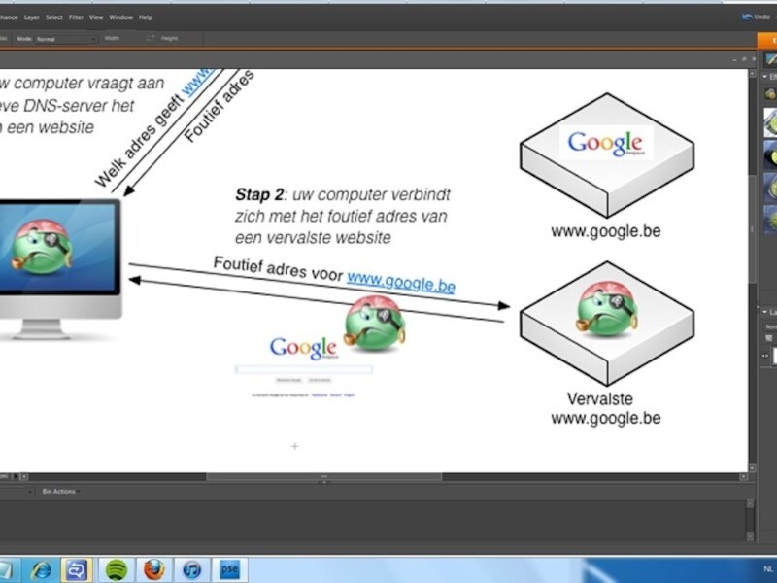Collapse the Layers panel triangle
Image resolution: width=777 pixels, height=583 pixels.
(x=765, y=312)
